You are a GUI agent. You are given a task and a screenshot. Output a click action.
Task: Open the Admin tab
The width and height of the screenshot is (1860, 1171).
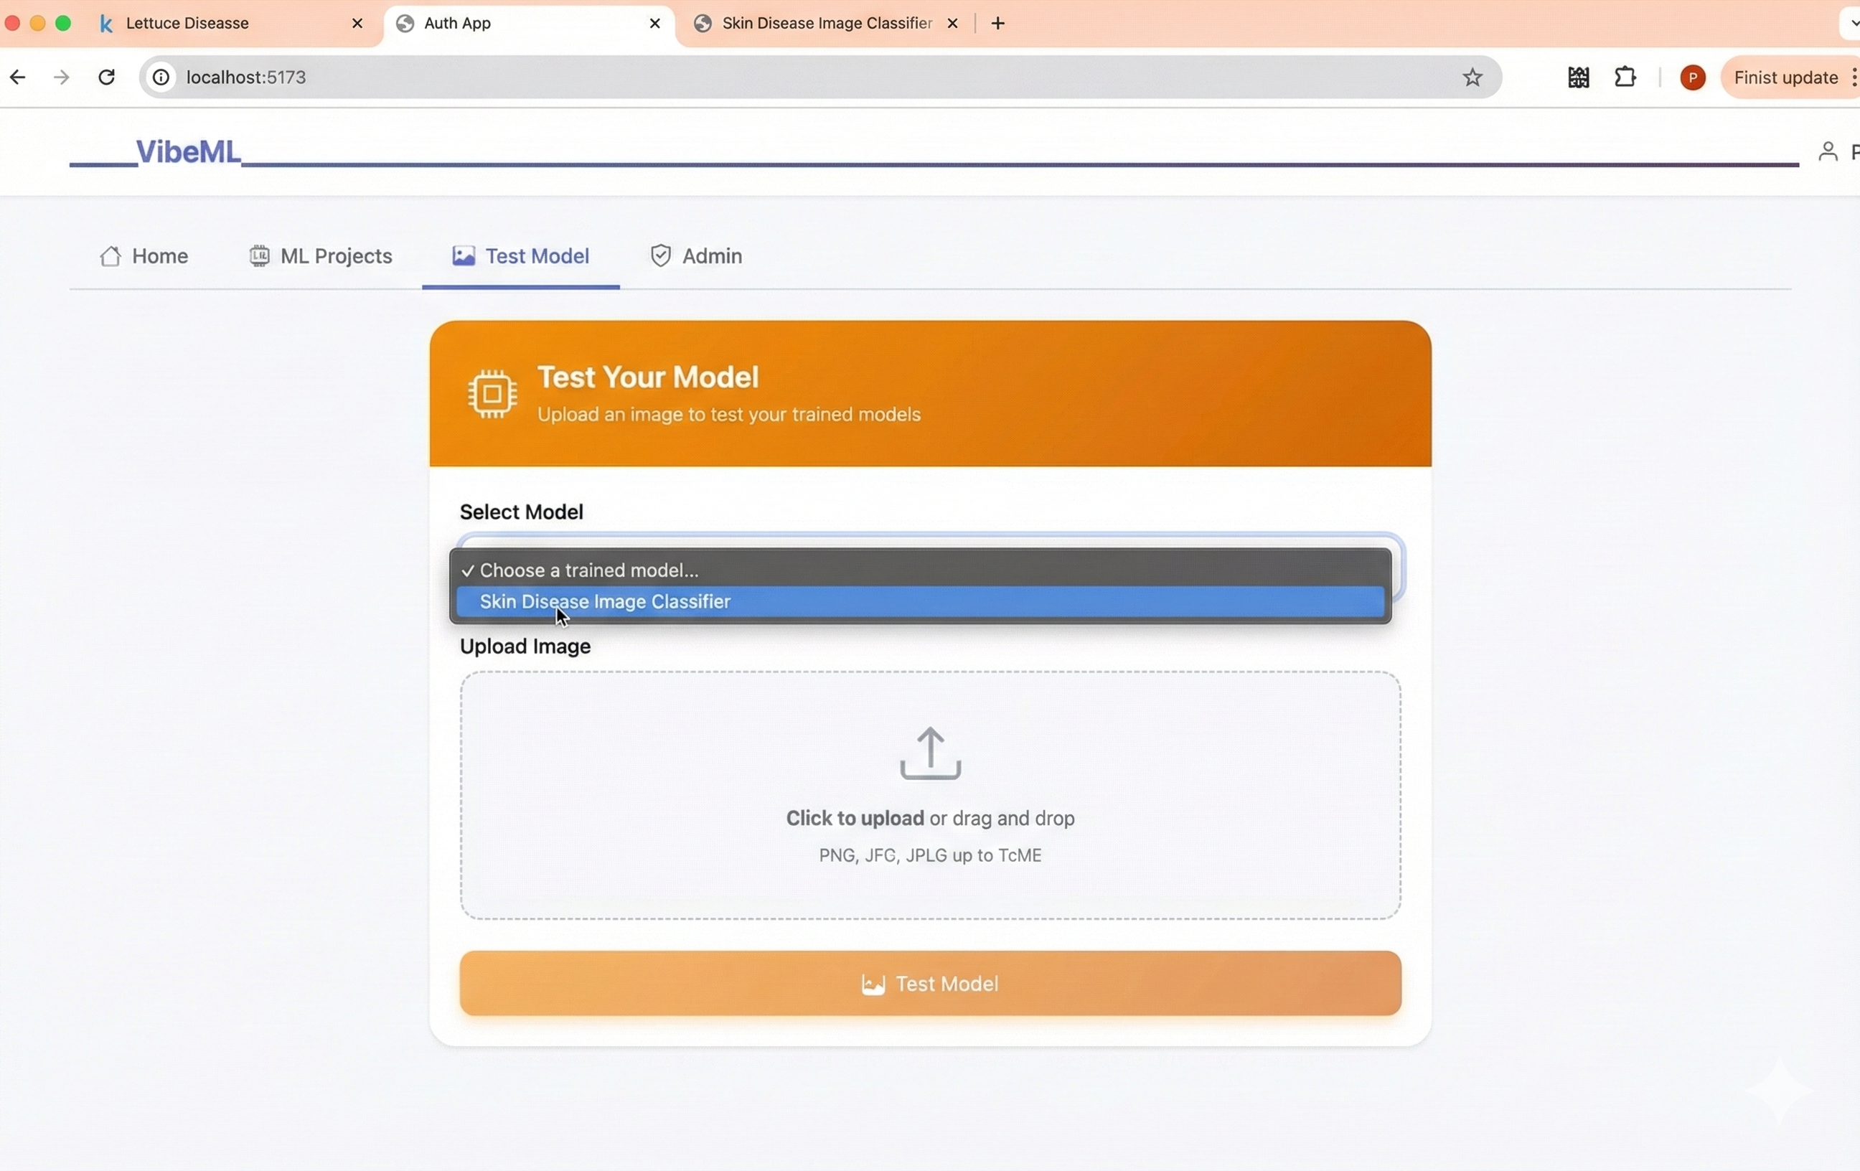pyautogui.click(x=696, y=255)
